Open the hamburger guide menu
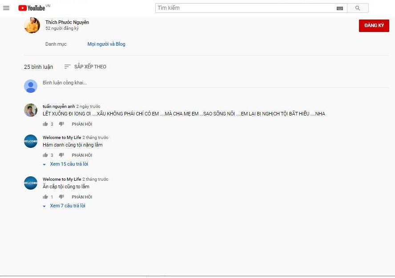395x278 pixels. tap(6, 8)
